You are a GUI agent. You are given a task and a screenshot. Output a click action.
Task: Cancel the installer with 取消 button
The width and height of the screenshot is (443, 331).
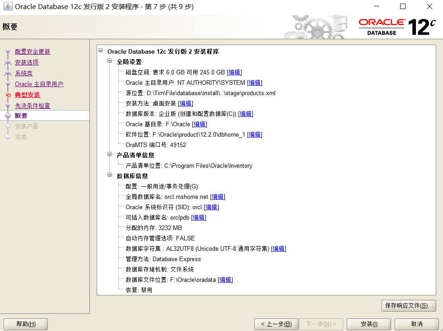pos(417,324)
